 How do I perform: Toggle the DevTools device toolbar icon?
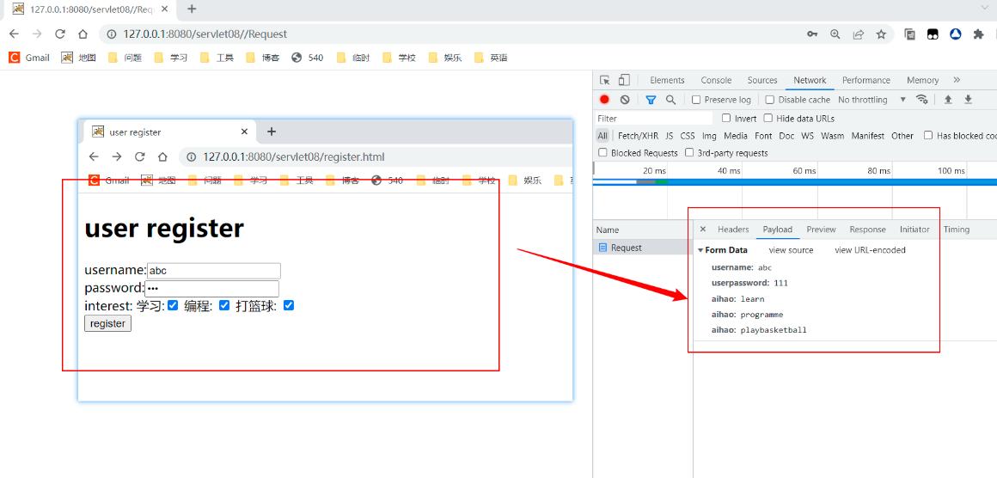[x=624, y=80]
